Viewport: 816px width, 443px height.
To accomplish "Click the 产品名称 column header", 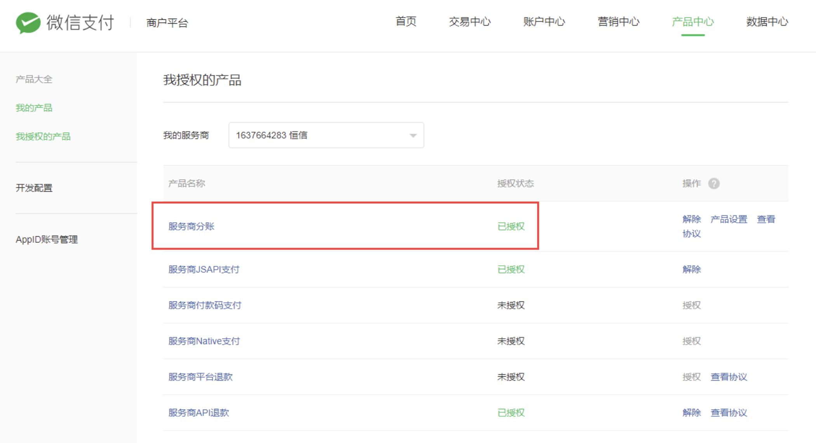I will coord(187,183).
